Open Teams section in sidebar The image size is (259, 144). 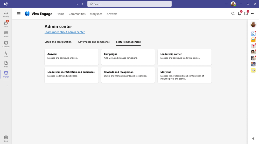pyautogui.click(x=6, y=34)
